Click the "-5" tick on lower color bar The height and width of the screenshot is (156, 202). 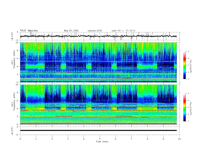click(188, 107)
